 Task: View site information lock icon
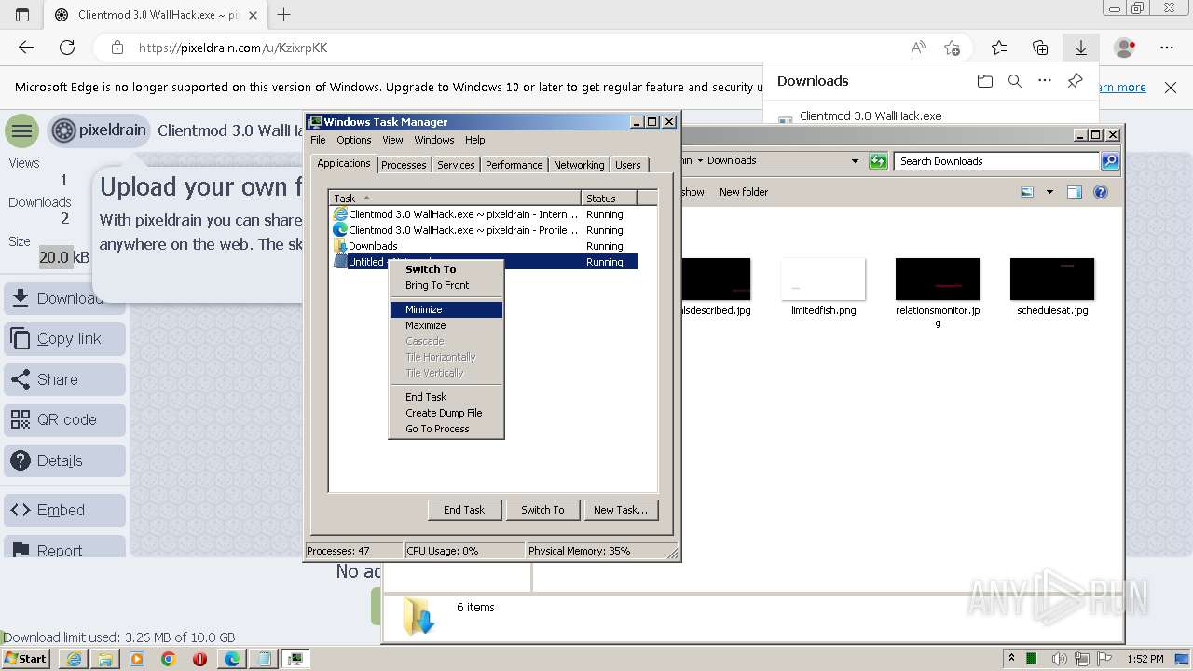pyautogui.click(x=117, y=48)
